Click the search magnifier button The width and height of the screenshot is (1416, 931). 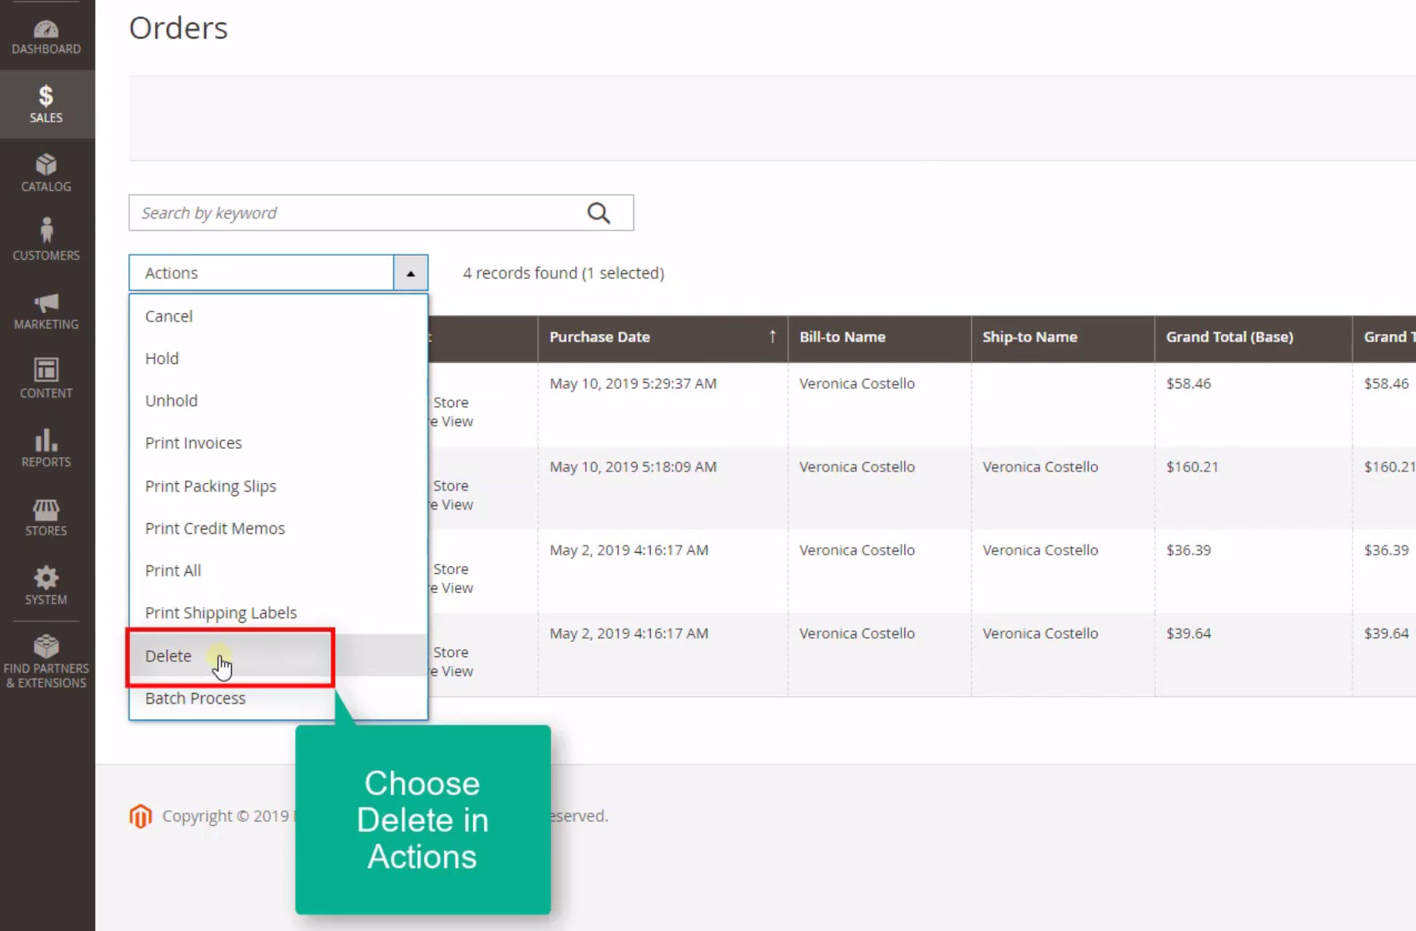click(x=598, y=212)
